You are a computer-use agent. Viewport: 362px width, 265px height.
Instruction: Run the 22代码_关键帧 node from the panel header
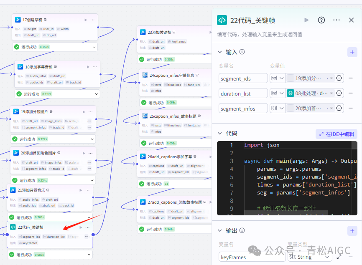pyautogui.click(x=307, y=20)
